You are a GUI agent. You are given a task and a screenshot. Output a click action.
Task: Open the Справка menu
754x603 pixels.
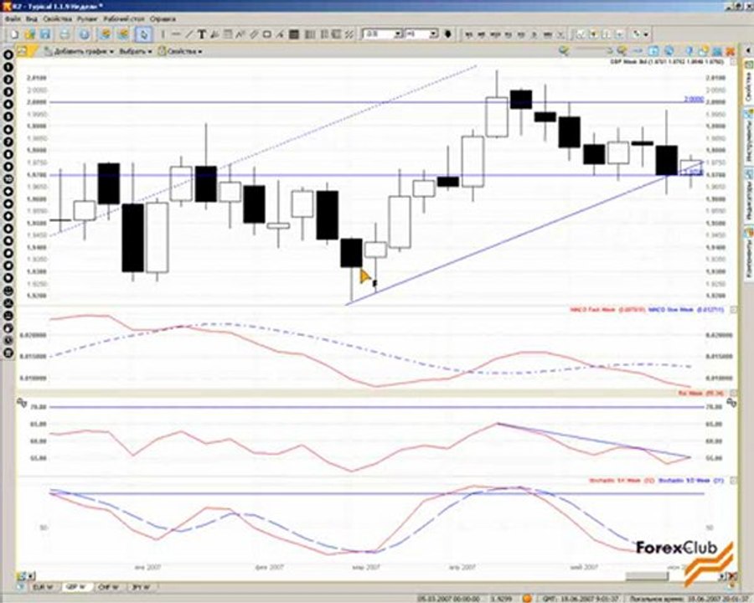tap(163, 19)
